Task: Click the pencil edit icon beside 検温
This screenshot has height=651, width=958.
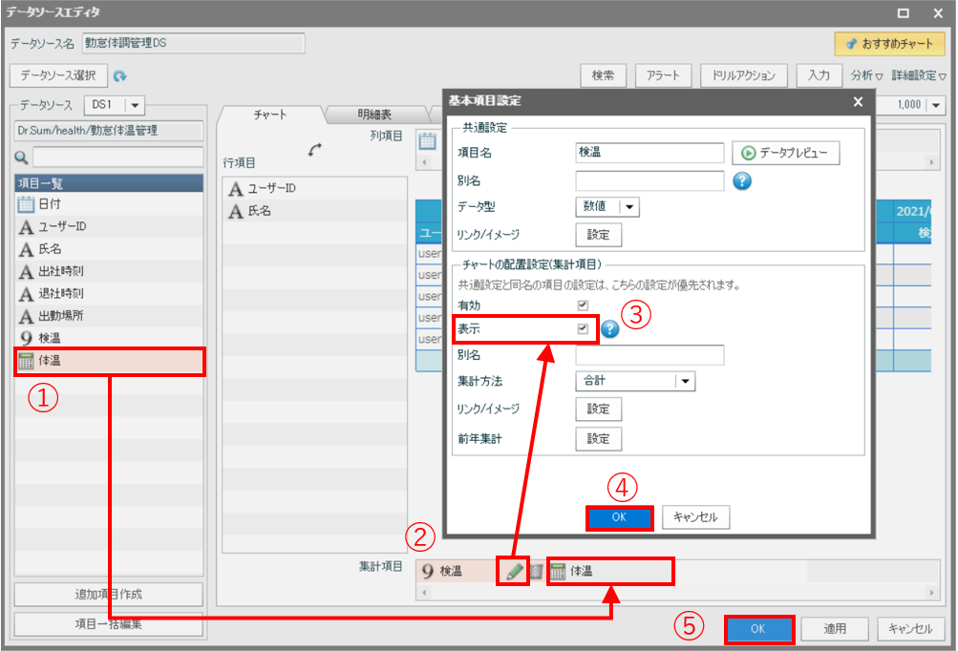Action: point(515,571)
